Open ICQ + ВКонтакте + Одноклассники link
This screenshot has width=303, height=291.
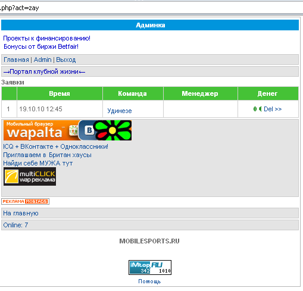[55, 146]
